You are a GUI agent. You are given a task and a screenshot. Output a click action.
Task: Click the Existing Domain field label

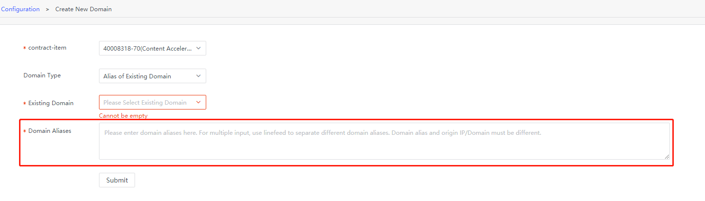pyautogui.click(x=51, y=103)
